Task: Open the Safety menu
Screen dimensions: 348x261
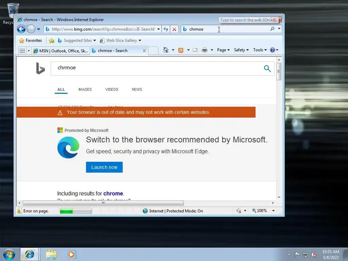Action: click(241, 50)
